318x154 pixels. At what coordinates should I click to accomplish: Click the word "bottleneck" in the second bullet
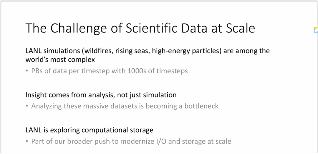coord(201,106)
